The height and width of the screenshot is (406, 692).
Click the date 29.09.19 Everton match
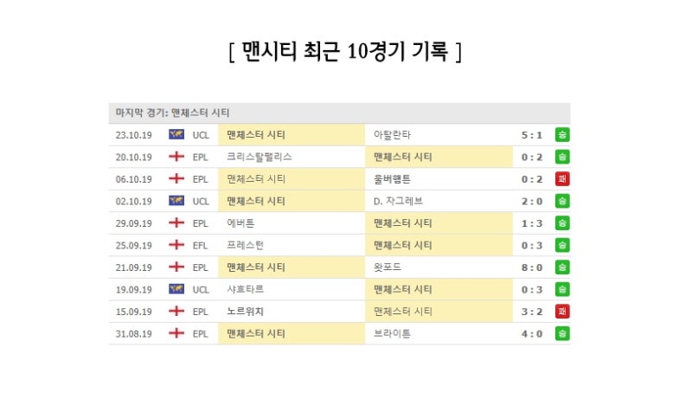[134, 223]
